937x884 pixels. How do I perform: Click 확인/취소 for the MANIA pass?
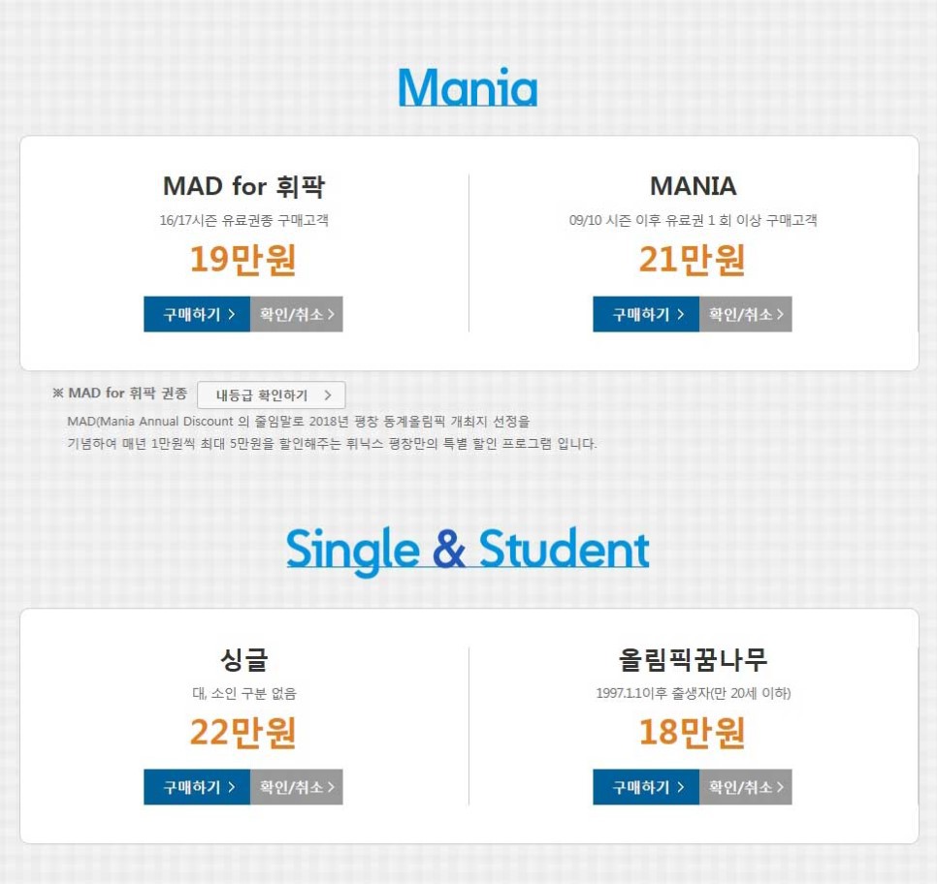(x=746, y=314)
